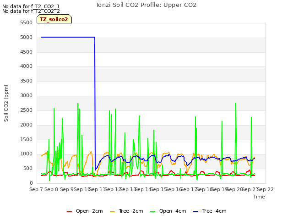Click the 2500 y-axis tick label
Image resolution: width=293 pixels, height=220 pixels.
tap(27, 110)
